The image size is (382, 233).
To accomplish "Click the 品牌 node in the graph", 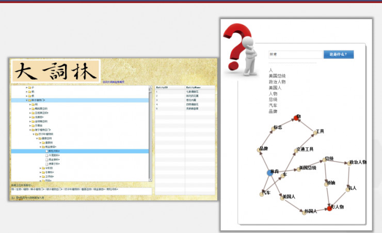I will pos(260,150).
